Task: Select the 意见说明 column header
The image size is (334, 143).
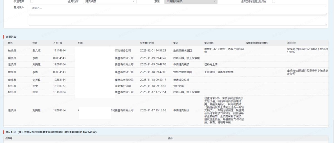Action: point(209,43)
